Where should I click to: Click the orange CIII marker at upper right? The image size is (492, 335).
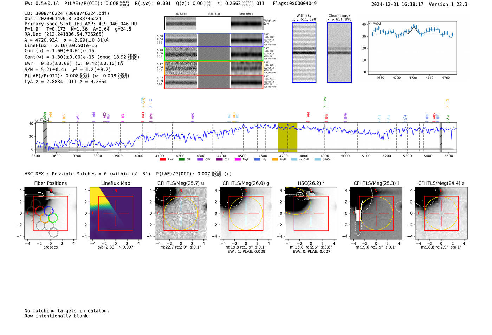click(447, 102)
